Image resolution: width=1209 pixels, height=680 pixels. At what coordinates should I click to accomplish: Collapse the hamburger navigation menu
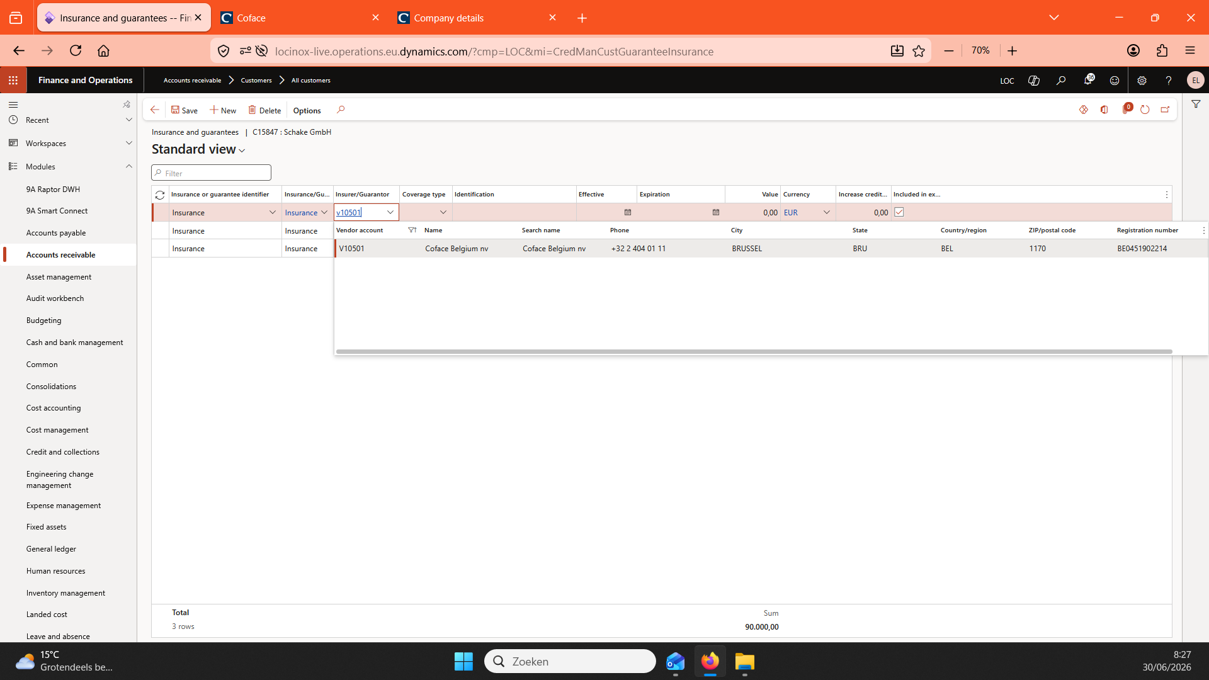point(13,105)
